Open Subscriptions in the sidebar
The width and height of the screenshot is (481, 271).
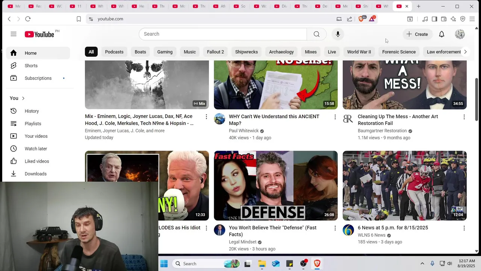(x=38, y=78)
